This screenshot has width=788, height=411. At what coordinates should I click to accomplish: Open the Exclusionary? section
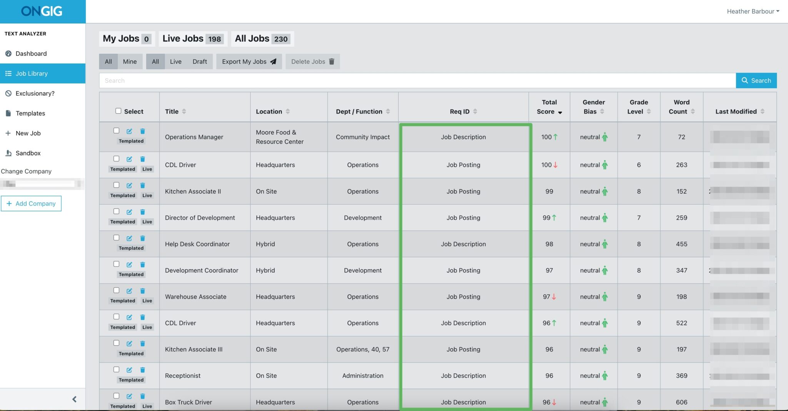pyautogui.click(x=34, y=93)
